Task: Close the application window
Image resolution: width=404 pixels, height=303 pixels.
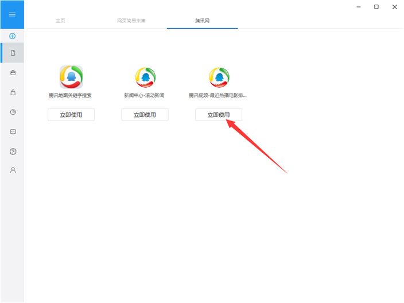Action: tap(394, 7)
